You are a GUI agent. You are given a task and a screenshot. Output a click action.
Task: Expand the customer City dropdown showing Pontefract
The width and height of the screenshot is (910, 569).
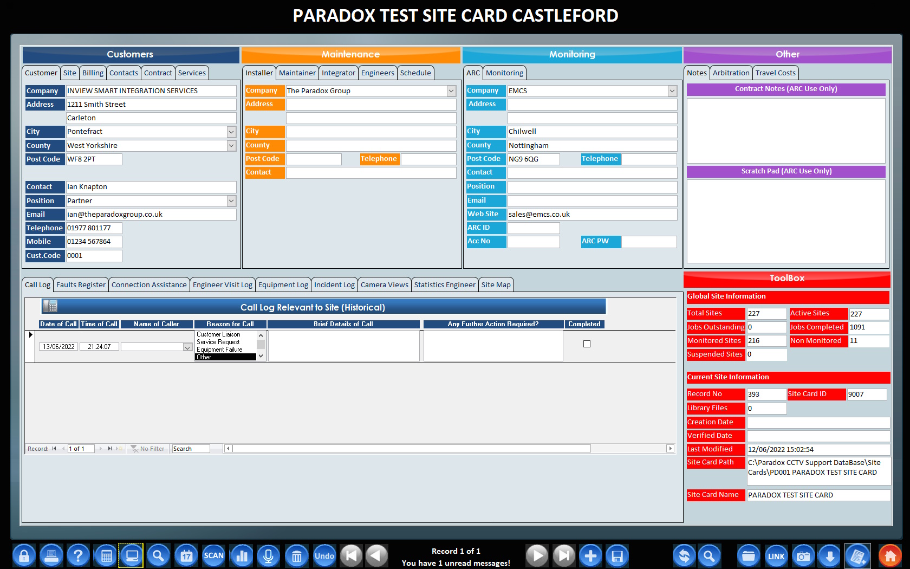click(231, 132)
